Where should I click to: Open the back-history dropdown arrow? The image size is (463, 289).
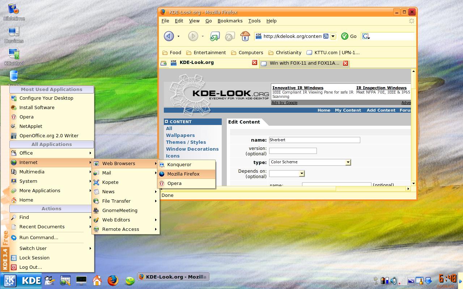point(178,36)
